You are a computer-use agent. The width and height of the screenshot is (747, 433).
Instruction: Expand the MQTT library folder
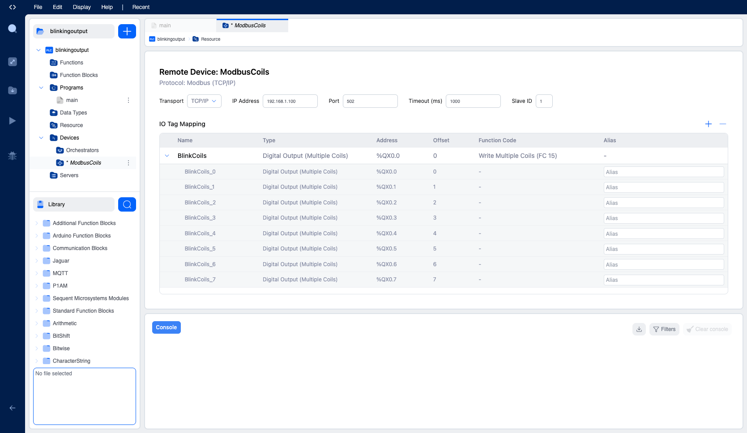point(37,273)
